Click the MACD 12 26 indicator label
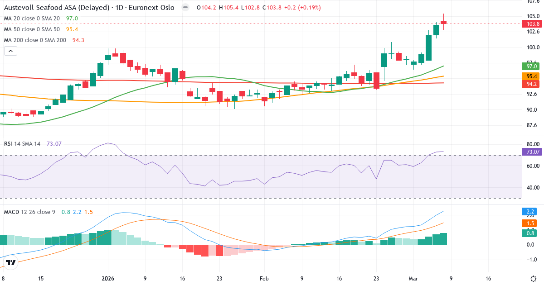The height and width of the screenshot is (285, 544). 29,212
